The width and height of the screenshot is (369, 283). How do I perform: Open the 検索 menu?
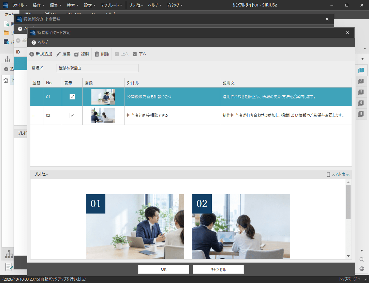click(x=73, y=5)
